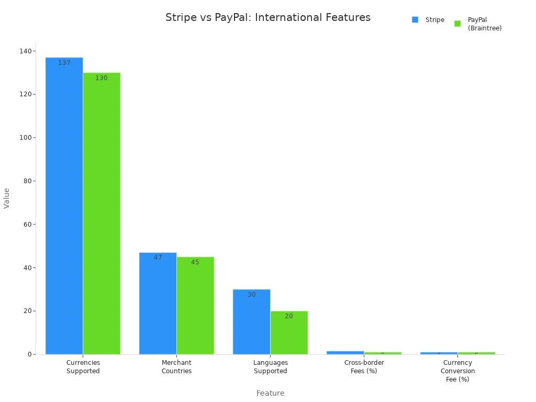Click the value 130 label on PayPal bar
536x402 pixels.
(101, 77)
